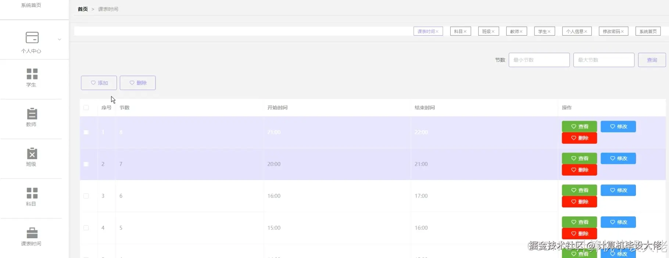Viewport: 669px width, 258px height.
Task: Expand the 个人中心 menu chevron
Action: pyautogui.click(x=60, y=39)
